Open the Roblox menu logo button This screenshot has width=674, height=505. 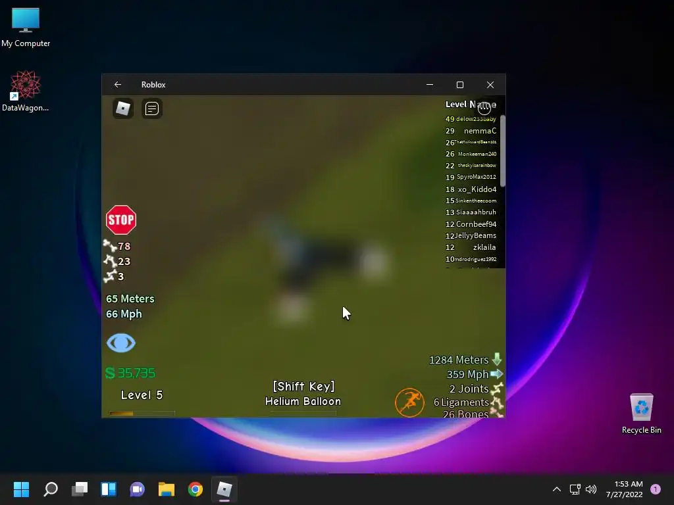(123, 108)
